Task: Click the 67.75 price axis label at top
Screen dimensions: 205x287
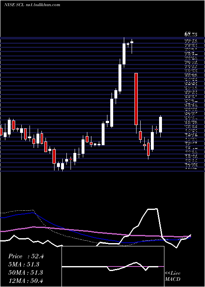Action: (191, 34)
